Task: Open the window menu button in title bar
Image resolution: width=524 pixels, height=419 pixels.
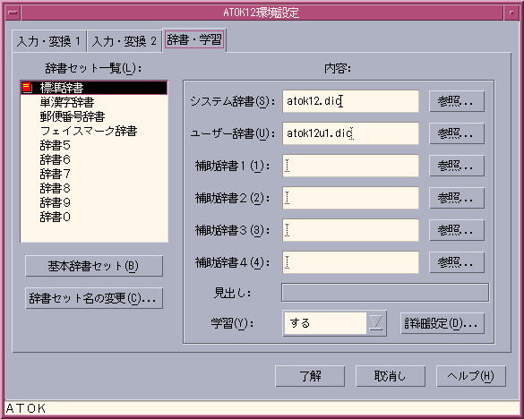Action: coord(13,13)
